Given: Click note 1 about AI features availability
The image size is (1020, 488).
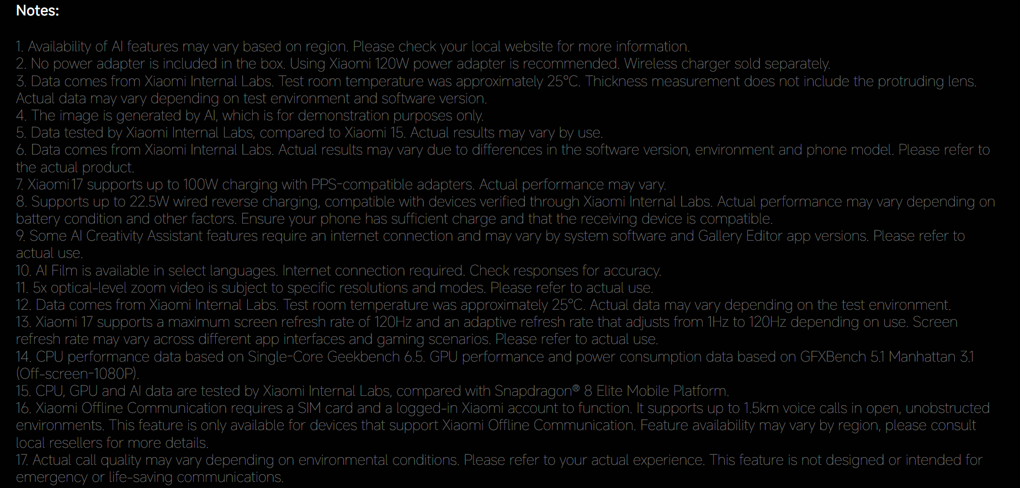Looking at the screenshot, I should click(353, 46).
